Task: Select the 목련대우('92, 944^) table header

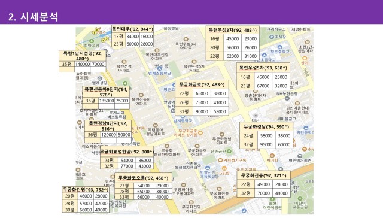Action: [x=132, y=29]
